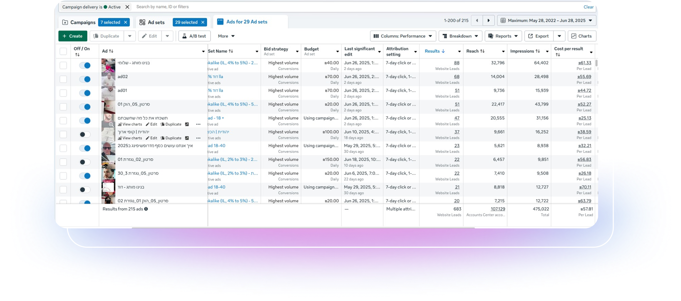
Task: Remove the Campaign delivery Active filter
Action: pyautogui.click(x=127, y=7)
